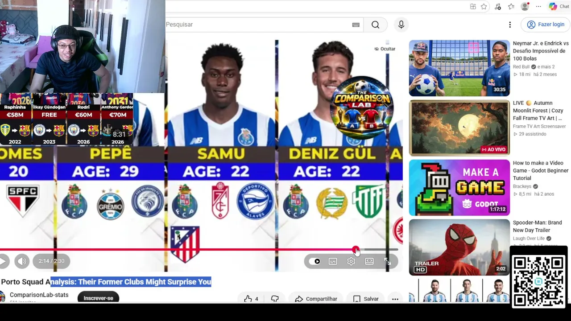Image resolution: width=571 pixels, height=321 pixels.
Task: Start voice search with the microphone icon
Action: click(401, 25)
